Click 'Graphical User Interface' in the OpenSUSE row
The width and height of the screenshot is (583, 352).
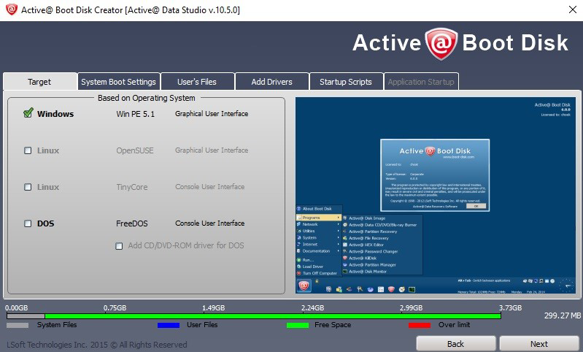[x=212, y=150]
